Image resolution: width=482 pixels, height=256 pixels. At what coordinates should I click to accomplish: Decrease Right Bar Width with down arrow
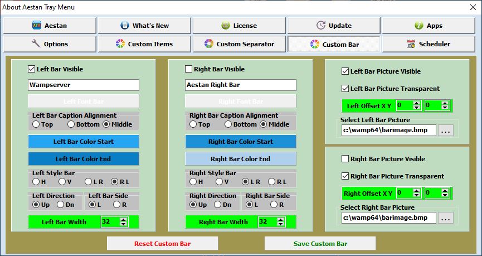coord(281,224)
